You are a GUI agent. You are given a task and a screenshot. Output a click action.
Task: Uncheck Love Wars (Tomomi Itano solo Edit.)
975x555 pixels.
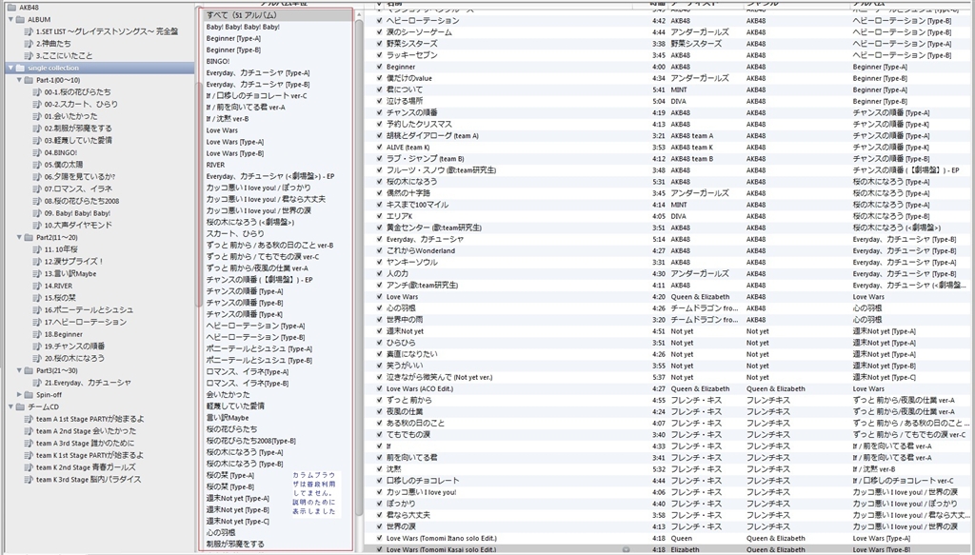click(379, 538)
